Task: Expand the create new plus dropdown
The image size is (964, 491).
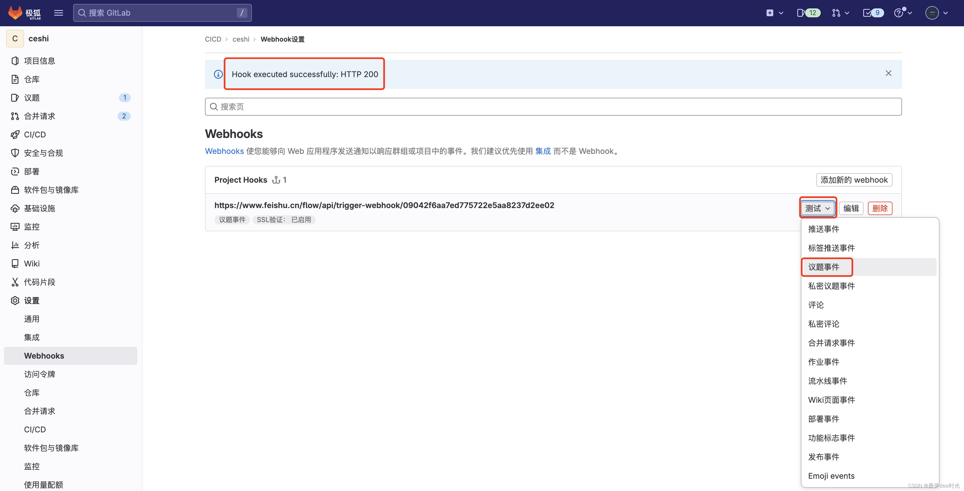Action: [x=774, y=13]
